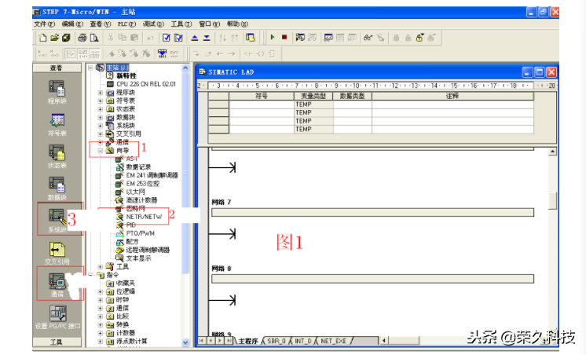Expand the 位逻辑 instruction folder
The height and width of the screenshot is (355, 586).
coord(101,291)
